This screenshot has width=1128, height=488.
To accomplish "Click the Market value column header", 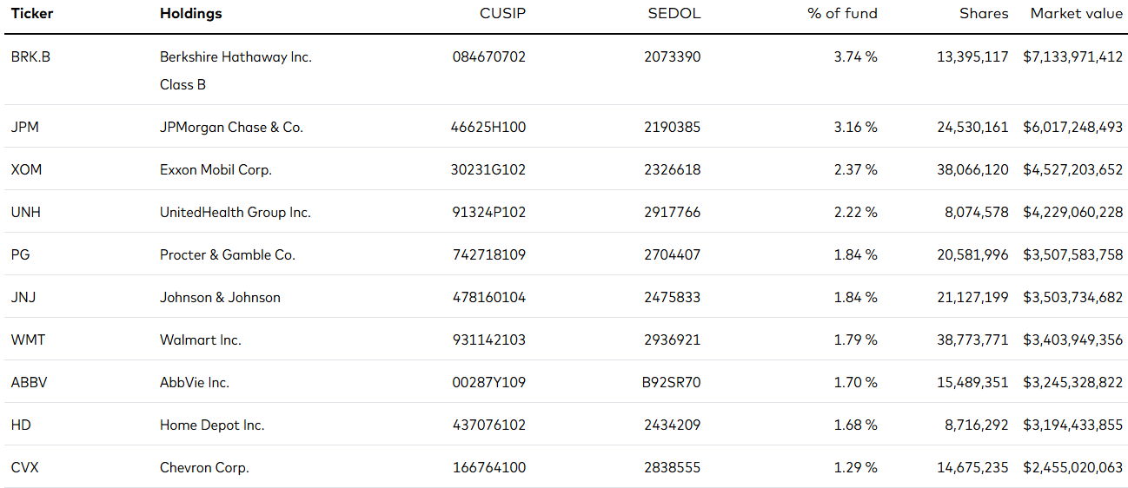I will pos(1076,14).
